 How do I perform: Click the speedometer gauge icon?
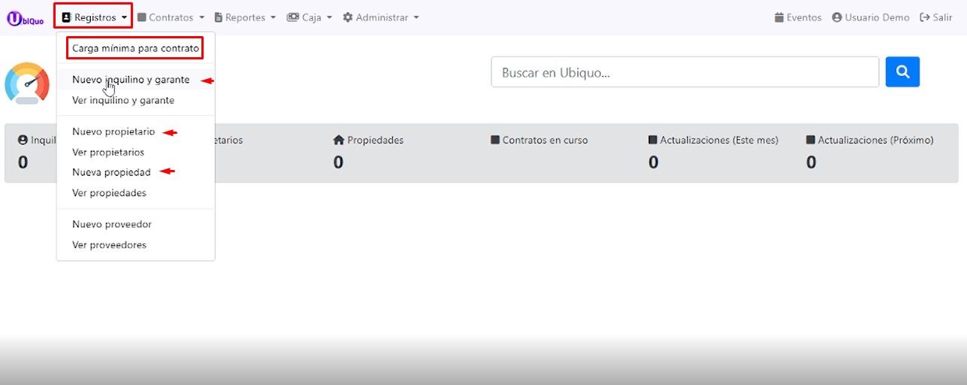click(x=27, y=83)
